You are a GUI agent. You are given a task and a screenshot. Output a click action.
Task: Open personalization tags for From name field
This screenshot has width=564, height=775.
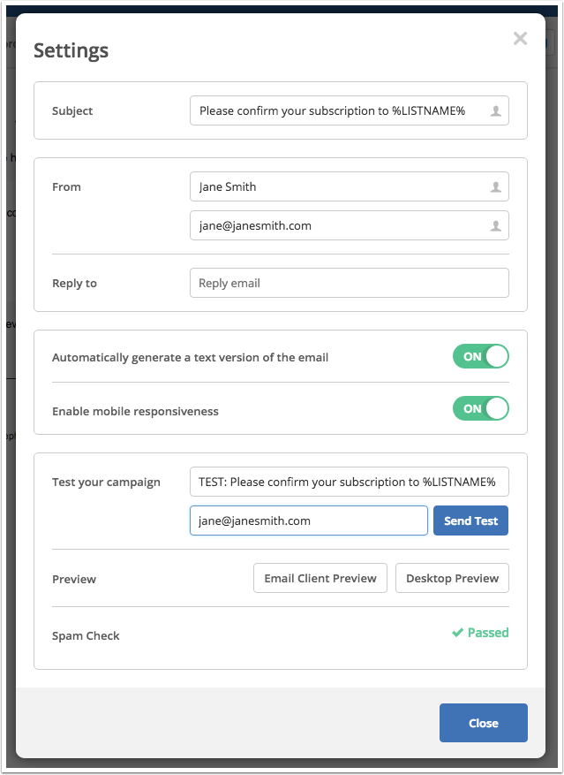pos(495,186)
